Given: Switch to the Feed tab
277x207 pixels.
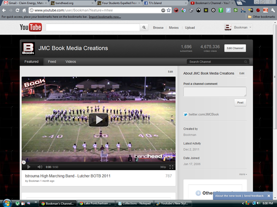Looking at the screenshot, I should click(52, 61).
